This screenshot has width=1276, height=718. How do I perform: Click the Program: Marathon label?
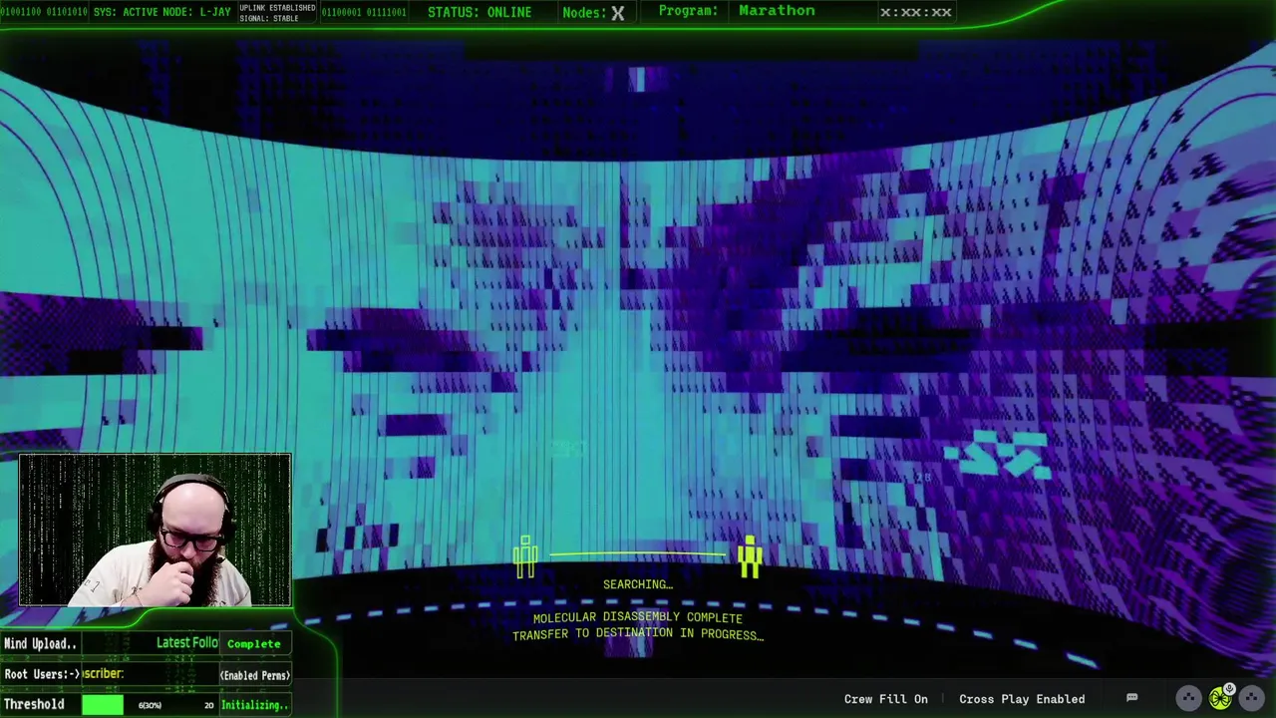pos(737,11)
